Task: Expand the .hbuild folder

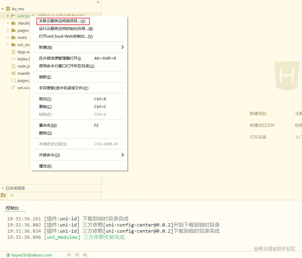Action: pyautogui.click(x=8, y=23)
